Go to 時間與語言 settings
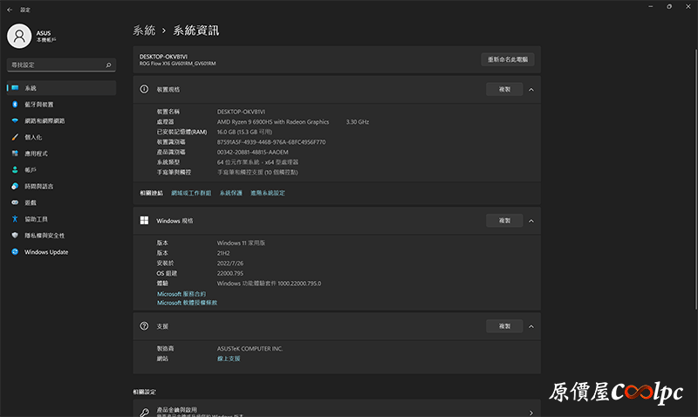 pos(61,187)
